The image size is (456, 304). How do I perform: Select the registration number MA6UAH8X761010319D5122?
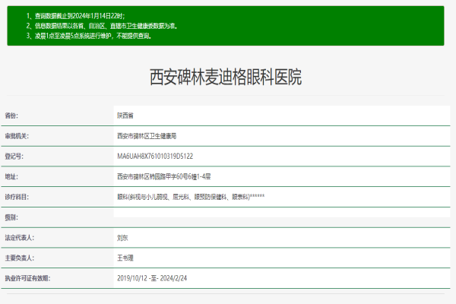(x=155, y=157)
